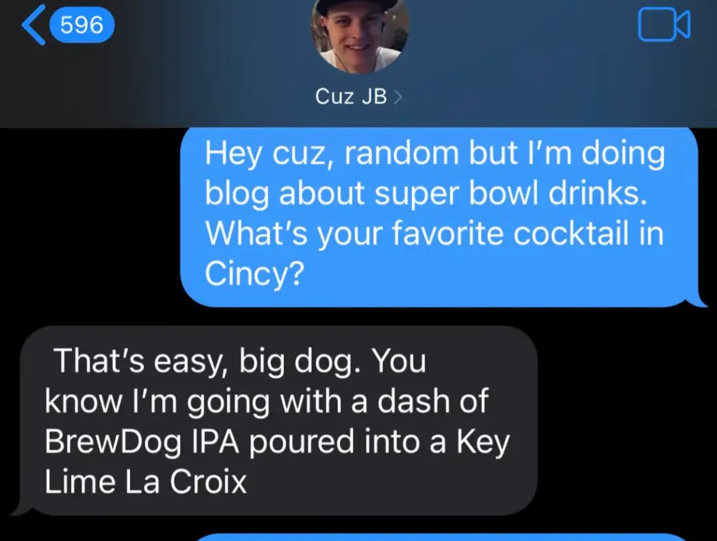
Task: Tap "Lime La Croix" text in reply
Action: click(146, 481)
